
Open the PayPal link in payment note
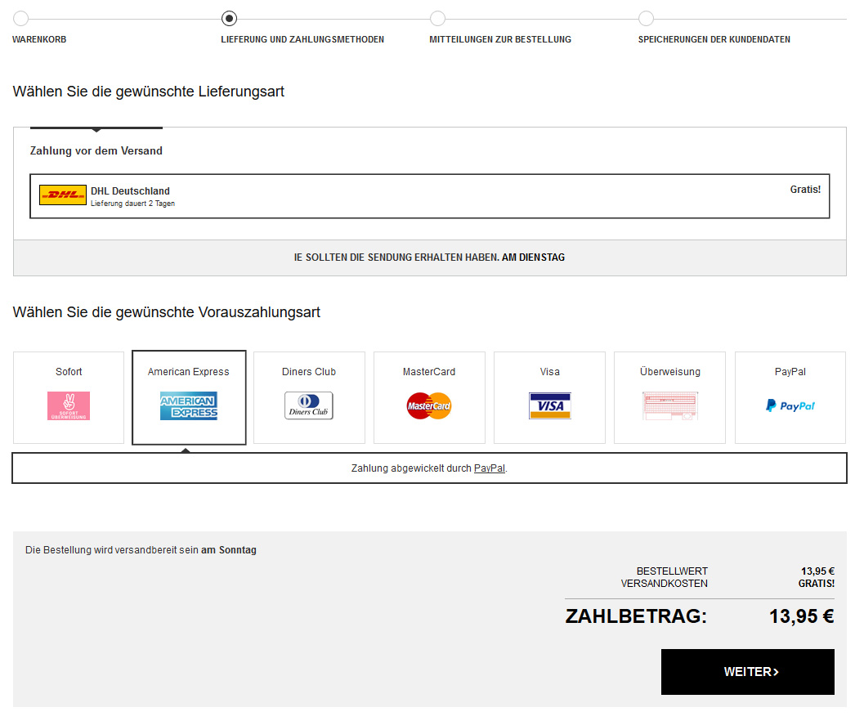(x=489, y=468)
